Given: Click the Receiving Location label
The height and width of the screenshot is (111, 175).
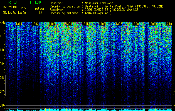Looking at the screenshot, I should click(65, 6).
